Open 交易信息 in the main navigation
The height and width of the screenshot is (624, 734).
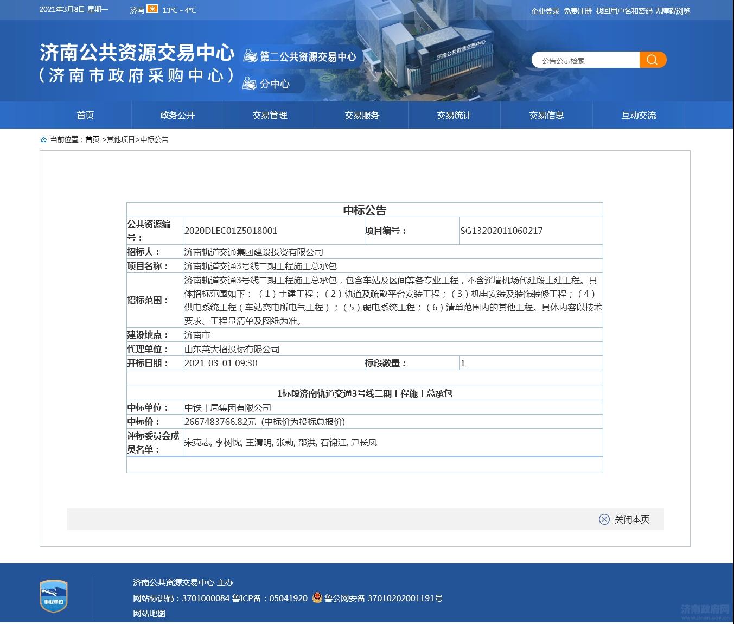click(546, 115)
